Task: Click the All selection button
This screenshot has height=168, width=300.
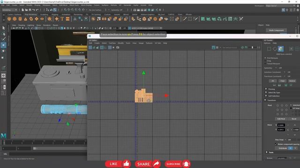Action: [273, 81]
